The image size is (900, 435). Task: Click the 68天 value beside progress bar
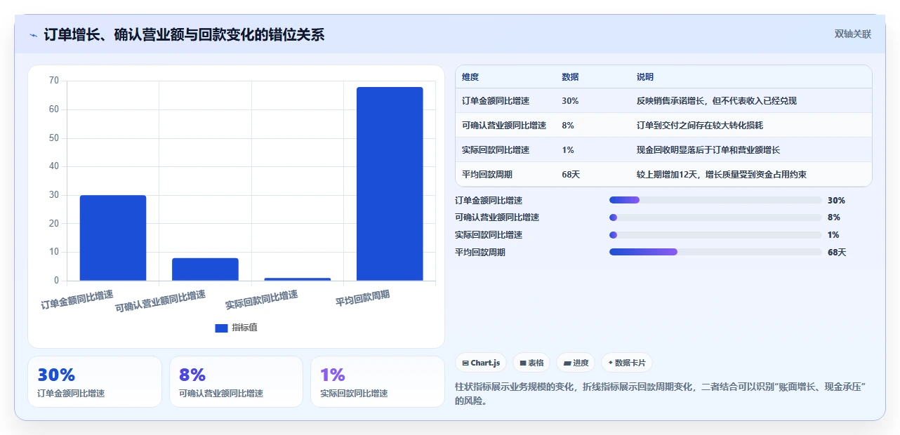point(837,252)
